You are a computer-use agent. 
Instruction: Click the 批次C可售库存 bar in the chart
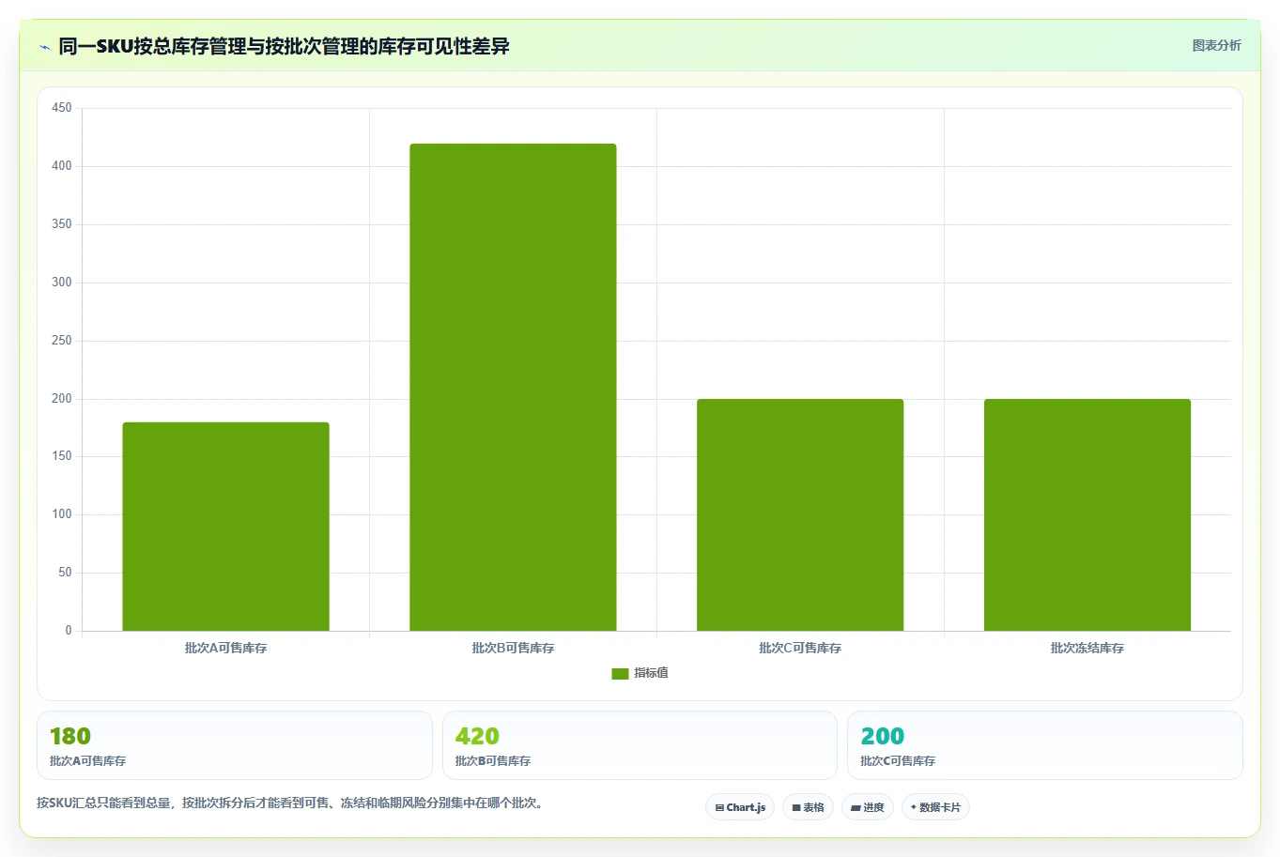800,514
